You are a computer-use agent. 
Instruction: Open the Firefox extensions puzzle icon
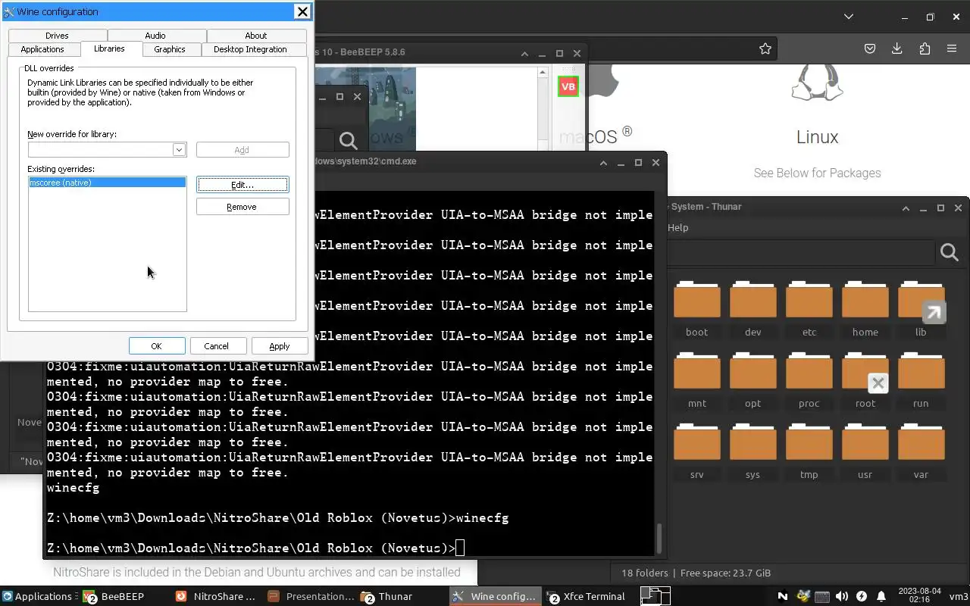coord(925,48)
